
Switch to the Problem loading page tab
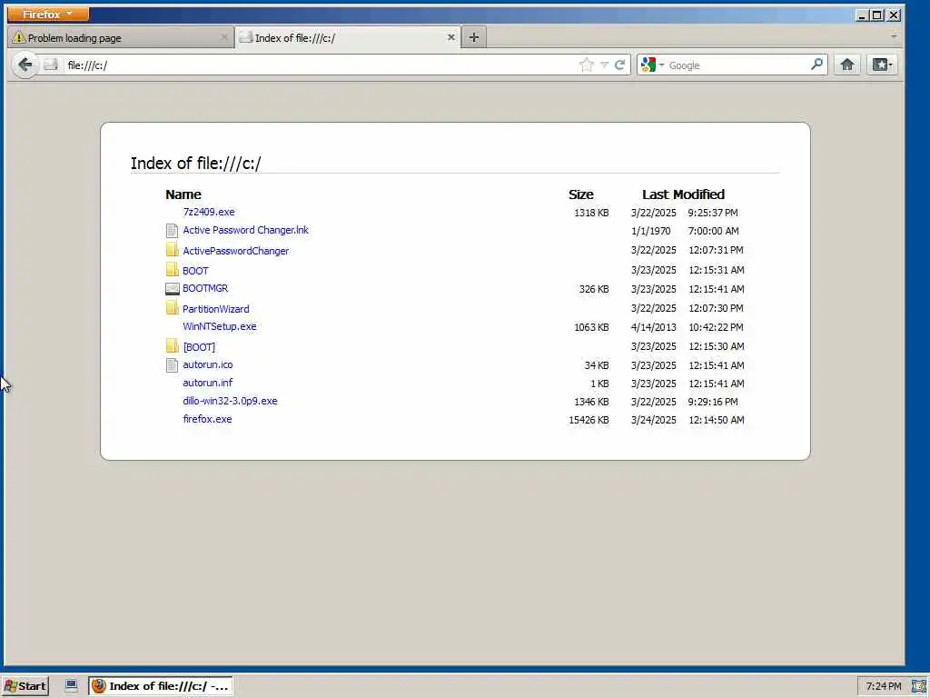pos(121,37)
